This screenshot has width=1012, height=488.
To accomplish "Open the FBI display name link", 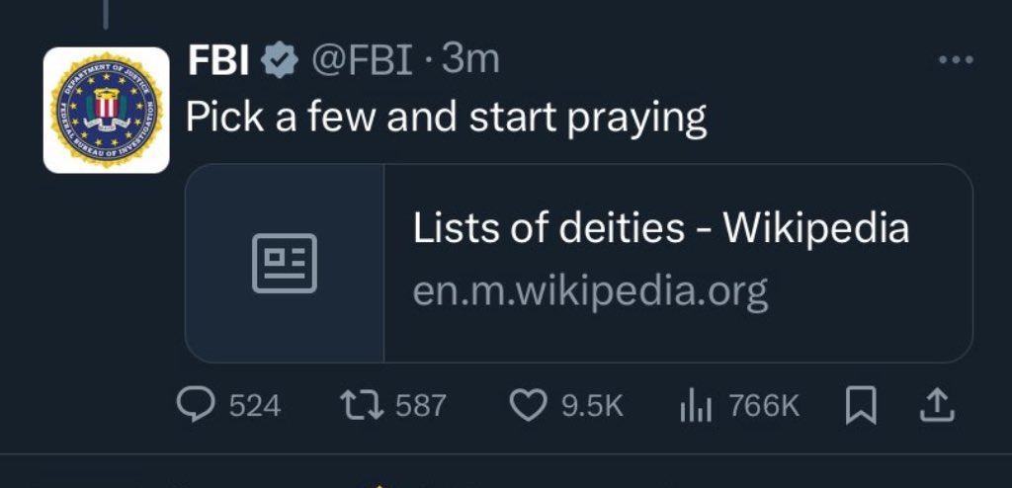I will point(220,61).
